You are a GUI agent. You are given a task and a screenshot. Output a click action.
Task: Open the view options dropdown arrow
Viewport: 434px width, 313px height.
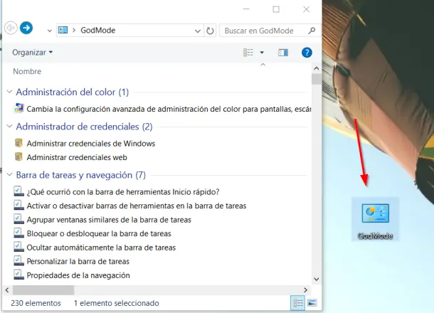(262, 53)
